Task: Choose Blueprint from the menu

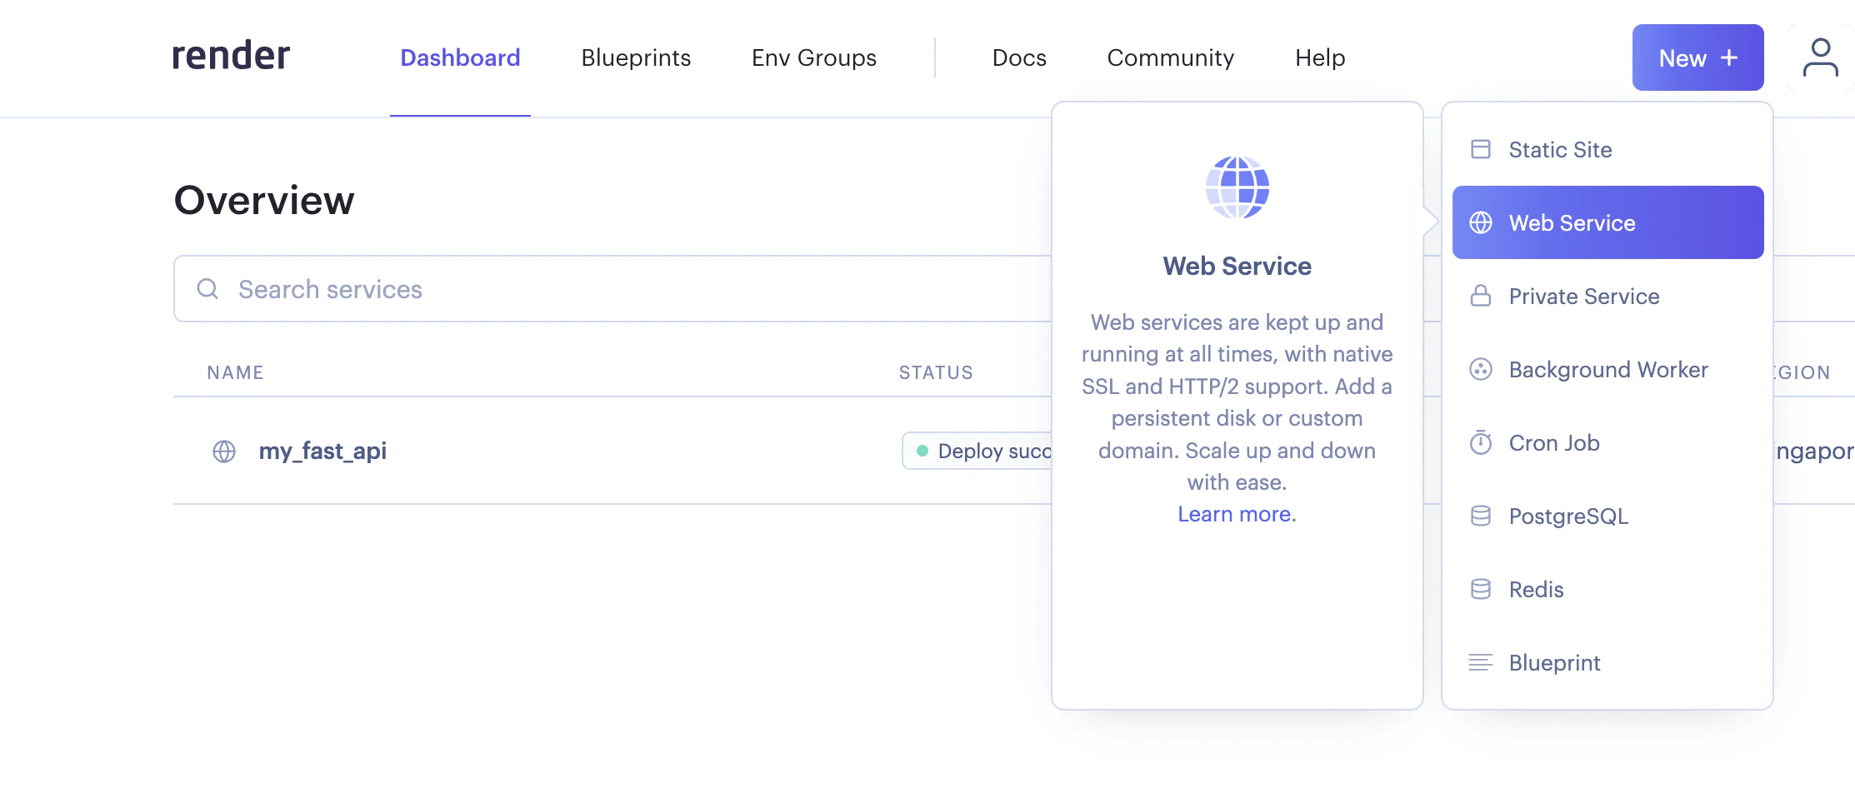Action: point(1607,662)
